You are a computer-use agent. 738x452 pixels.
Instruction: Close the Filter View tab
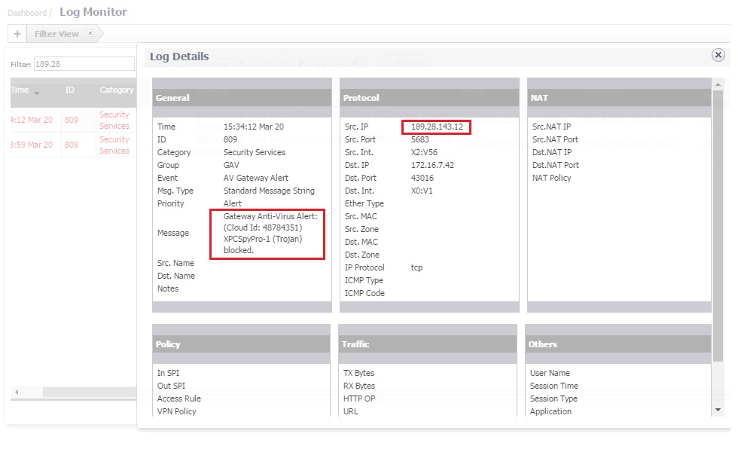(90, 33)
